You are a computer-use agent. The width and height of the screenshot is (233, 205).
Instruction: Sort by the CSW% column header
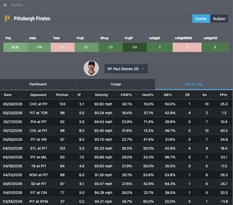pyautogui.click(x=126, y=95)
